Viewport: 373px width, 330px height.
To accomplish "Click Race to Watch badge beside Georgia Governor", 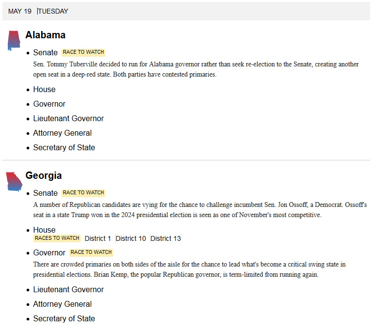I will coord(91,252).
